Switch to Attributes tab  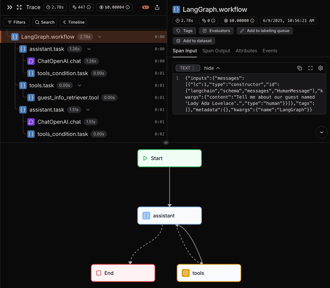(246, 51)
